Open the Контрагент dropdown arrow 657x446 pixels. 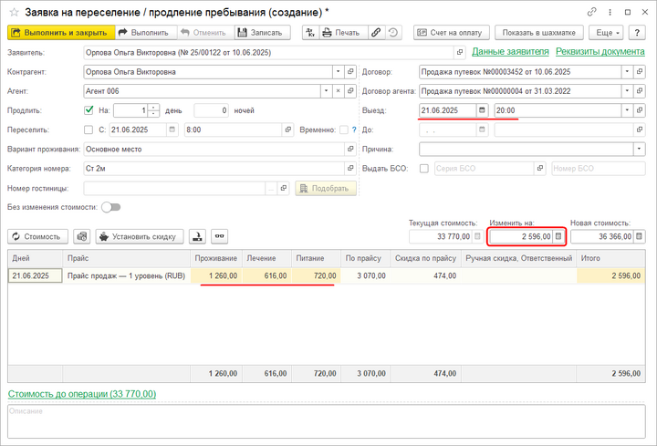[339, 71]
